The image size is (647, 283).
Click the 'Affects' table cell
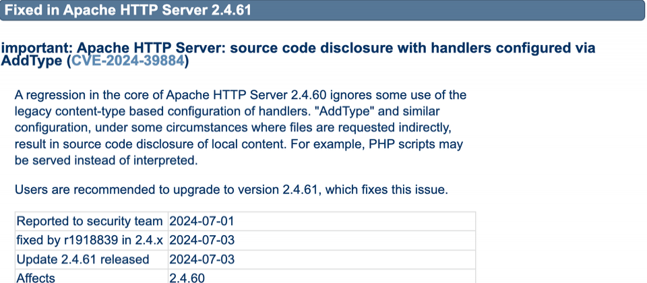(x=92, y=276)
